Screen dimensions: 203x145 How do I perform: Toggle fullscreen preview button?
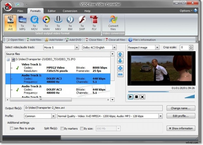tap(142, 97)
